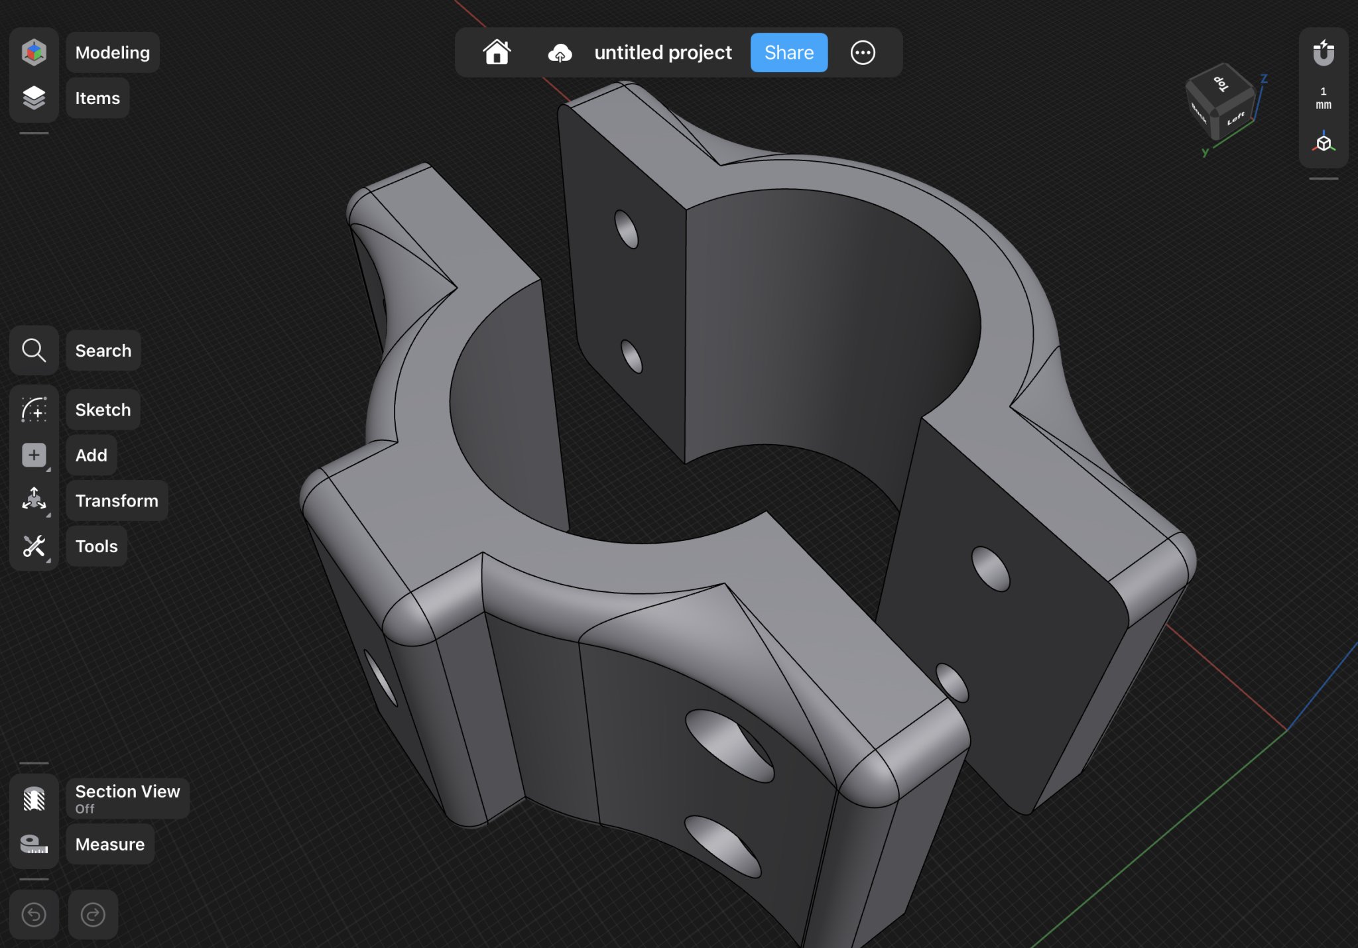Change the 1 mm grid snap value
The image size is (1358, 948).
1323,98
